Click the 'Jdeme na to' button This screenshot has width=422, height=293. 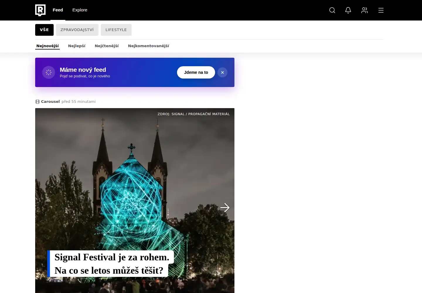[196, 72]
